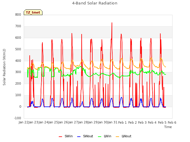Screen dimensions: 190x142
Task: Click the 0 y-axis tick label
Action: 20,107
